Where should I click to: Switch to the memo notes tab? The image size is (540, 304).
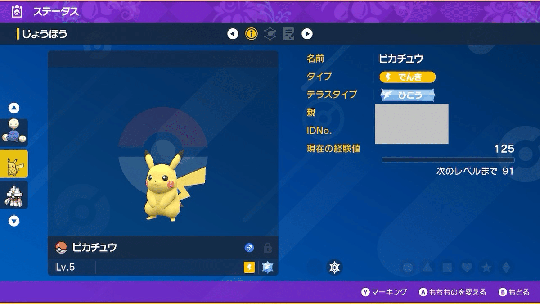(x=288, y=34)
